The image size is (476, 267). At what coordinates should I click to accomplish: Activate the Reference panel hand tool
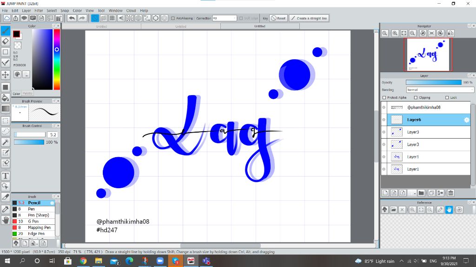[449, 210]
